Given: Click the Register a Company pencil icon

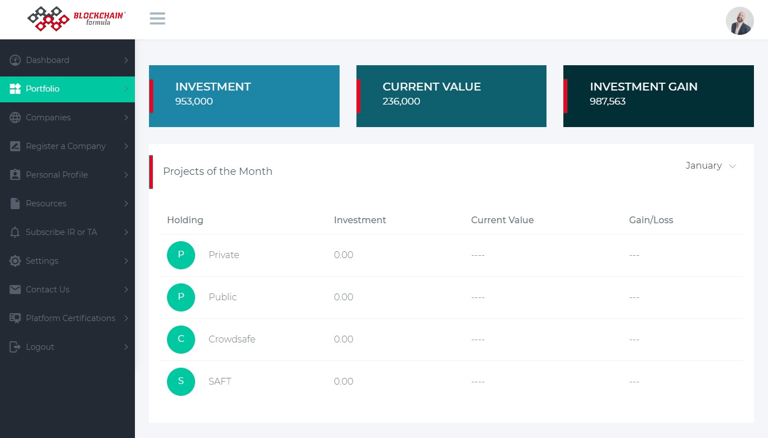Looking at the screenshot, I should pyautogui.click(x=15, y=146).
